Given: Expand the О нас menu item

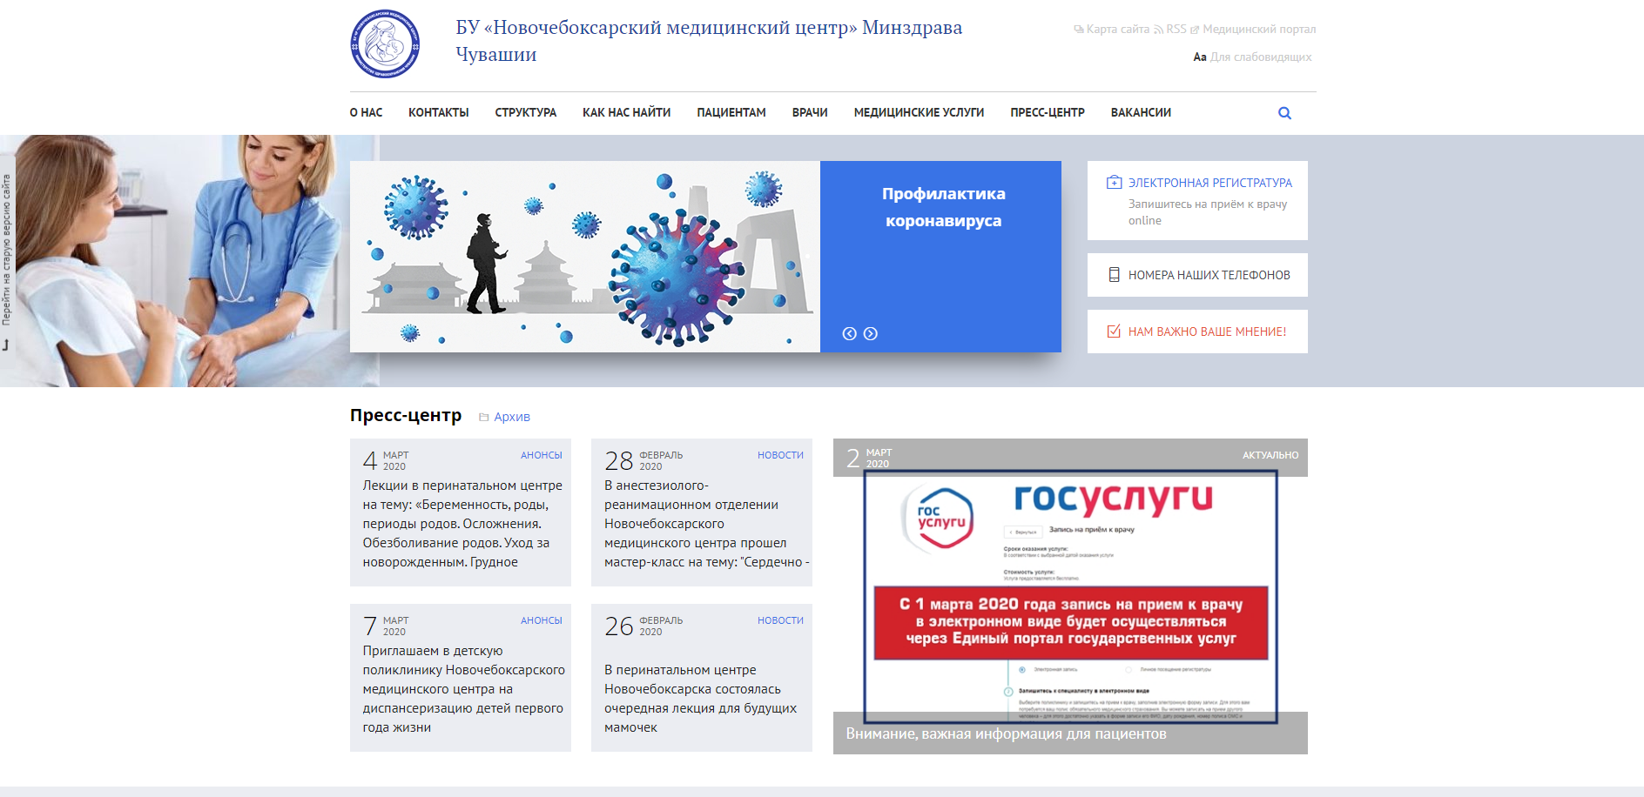Looking at the screenshot, I should pyautogui.click(x=366, y=113).
